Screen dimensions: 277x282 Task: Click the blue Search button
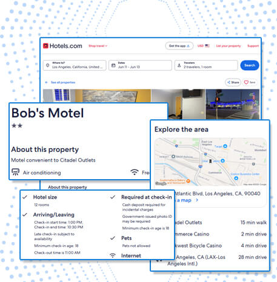250,65
